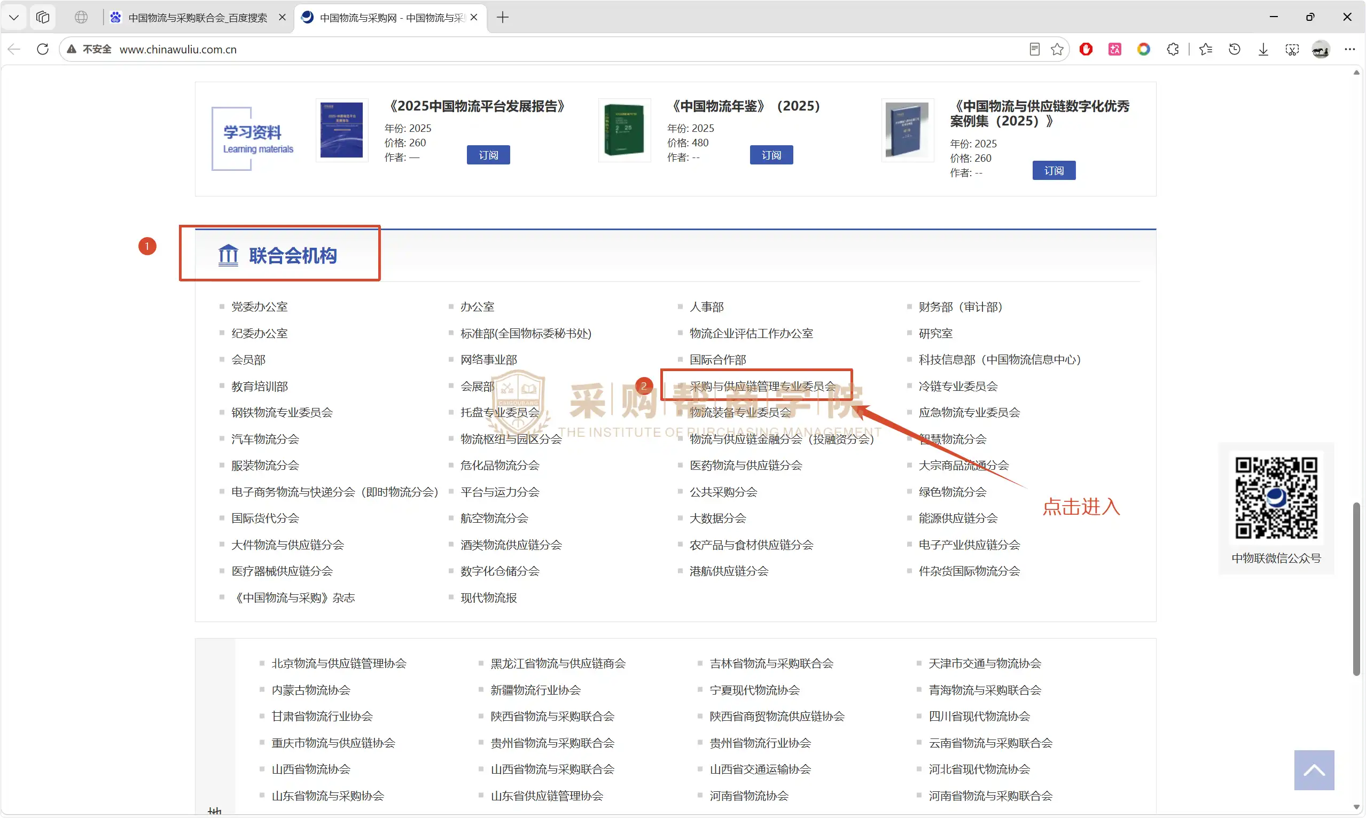Open the 国际合作部 link
This screenshot has height=818, width=1366.
[717, 359]
